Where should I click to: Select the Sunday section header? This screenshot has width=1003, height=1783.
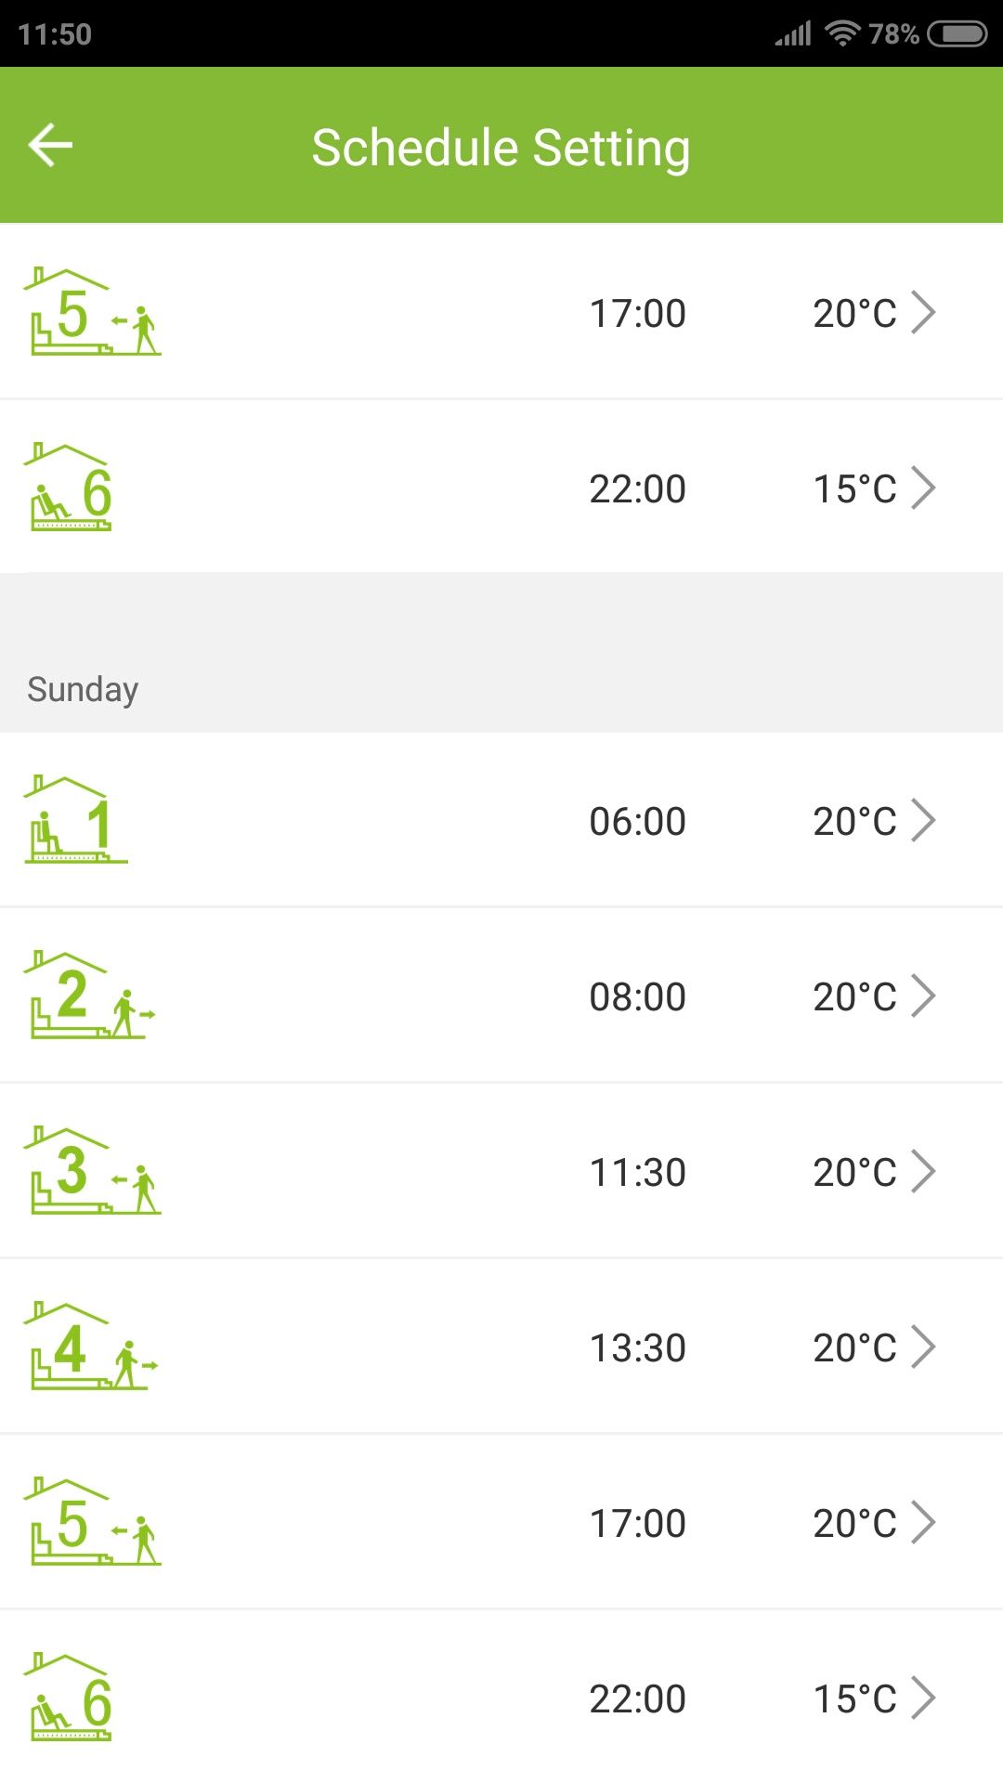click(x=83, y=689)
